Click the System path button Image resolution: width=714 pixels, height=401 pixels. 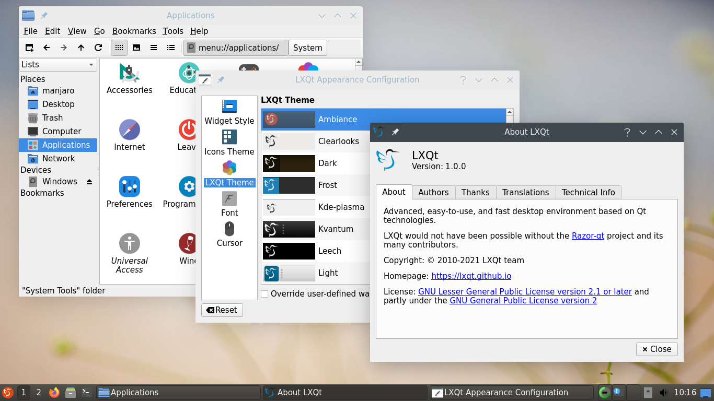pyautogui.click(x=308, y=48)
